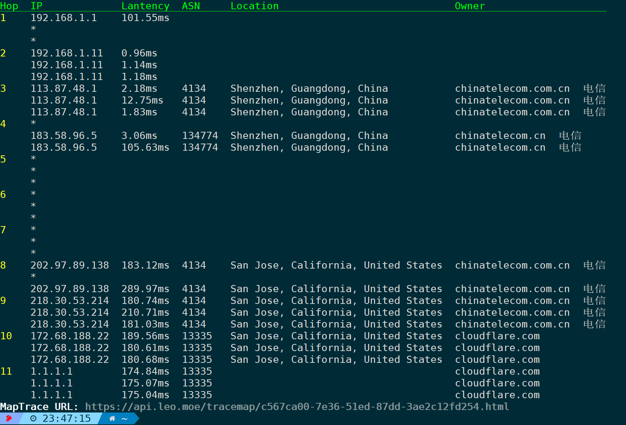Select cloudflare.com owner on the 189.56ms row
This screenshot has height=425, width=626.
click(x=497, y=336)
